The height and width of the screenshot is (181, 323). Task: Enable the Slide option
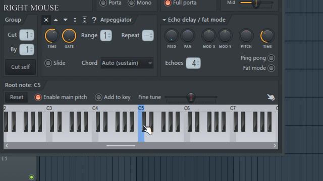pyautogui.click(x=48, y=63)
